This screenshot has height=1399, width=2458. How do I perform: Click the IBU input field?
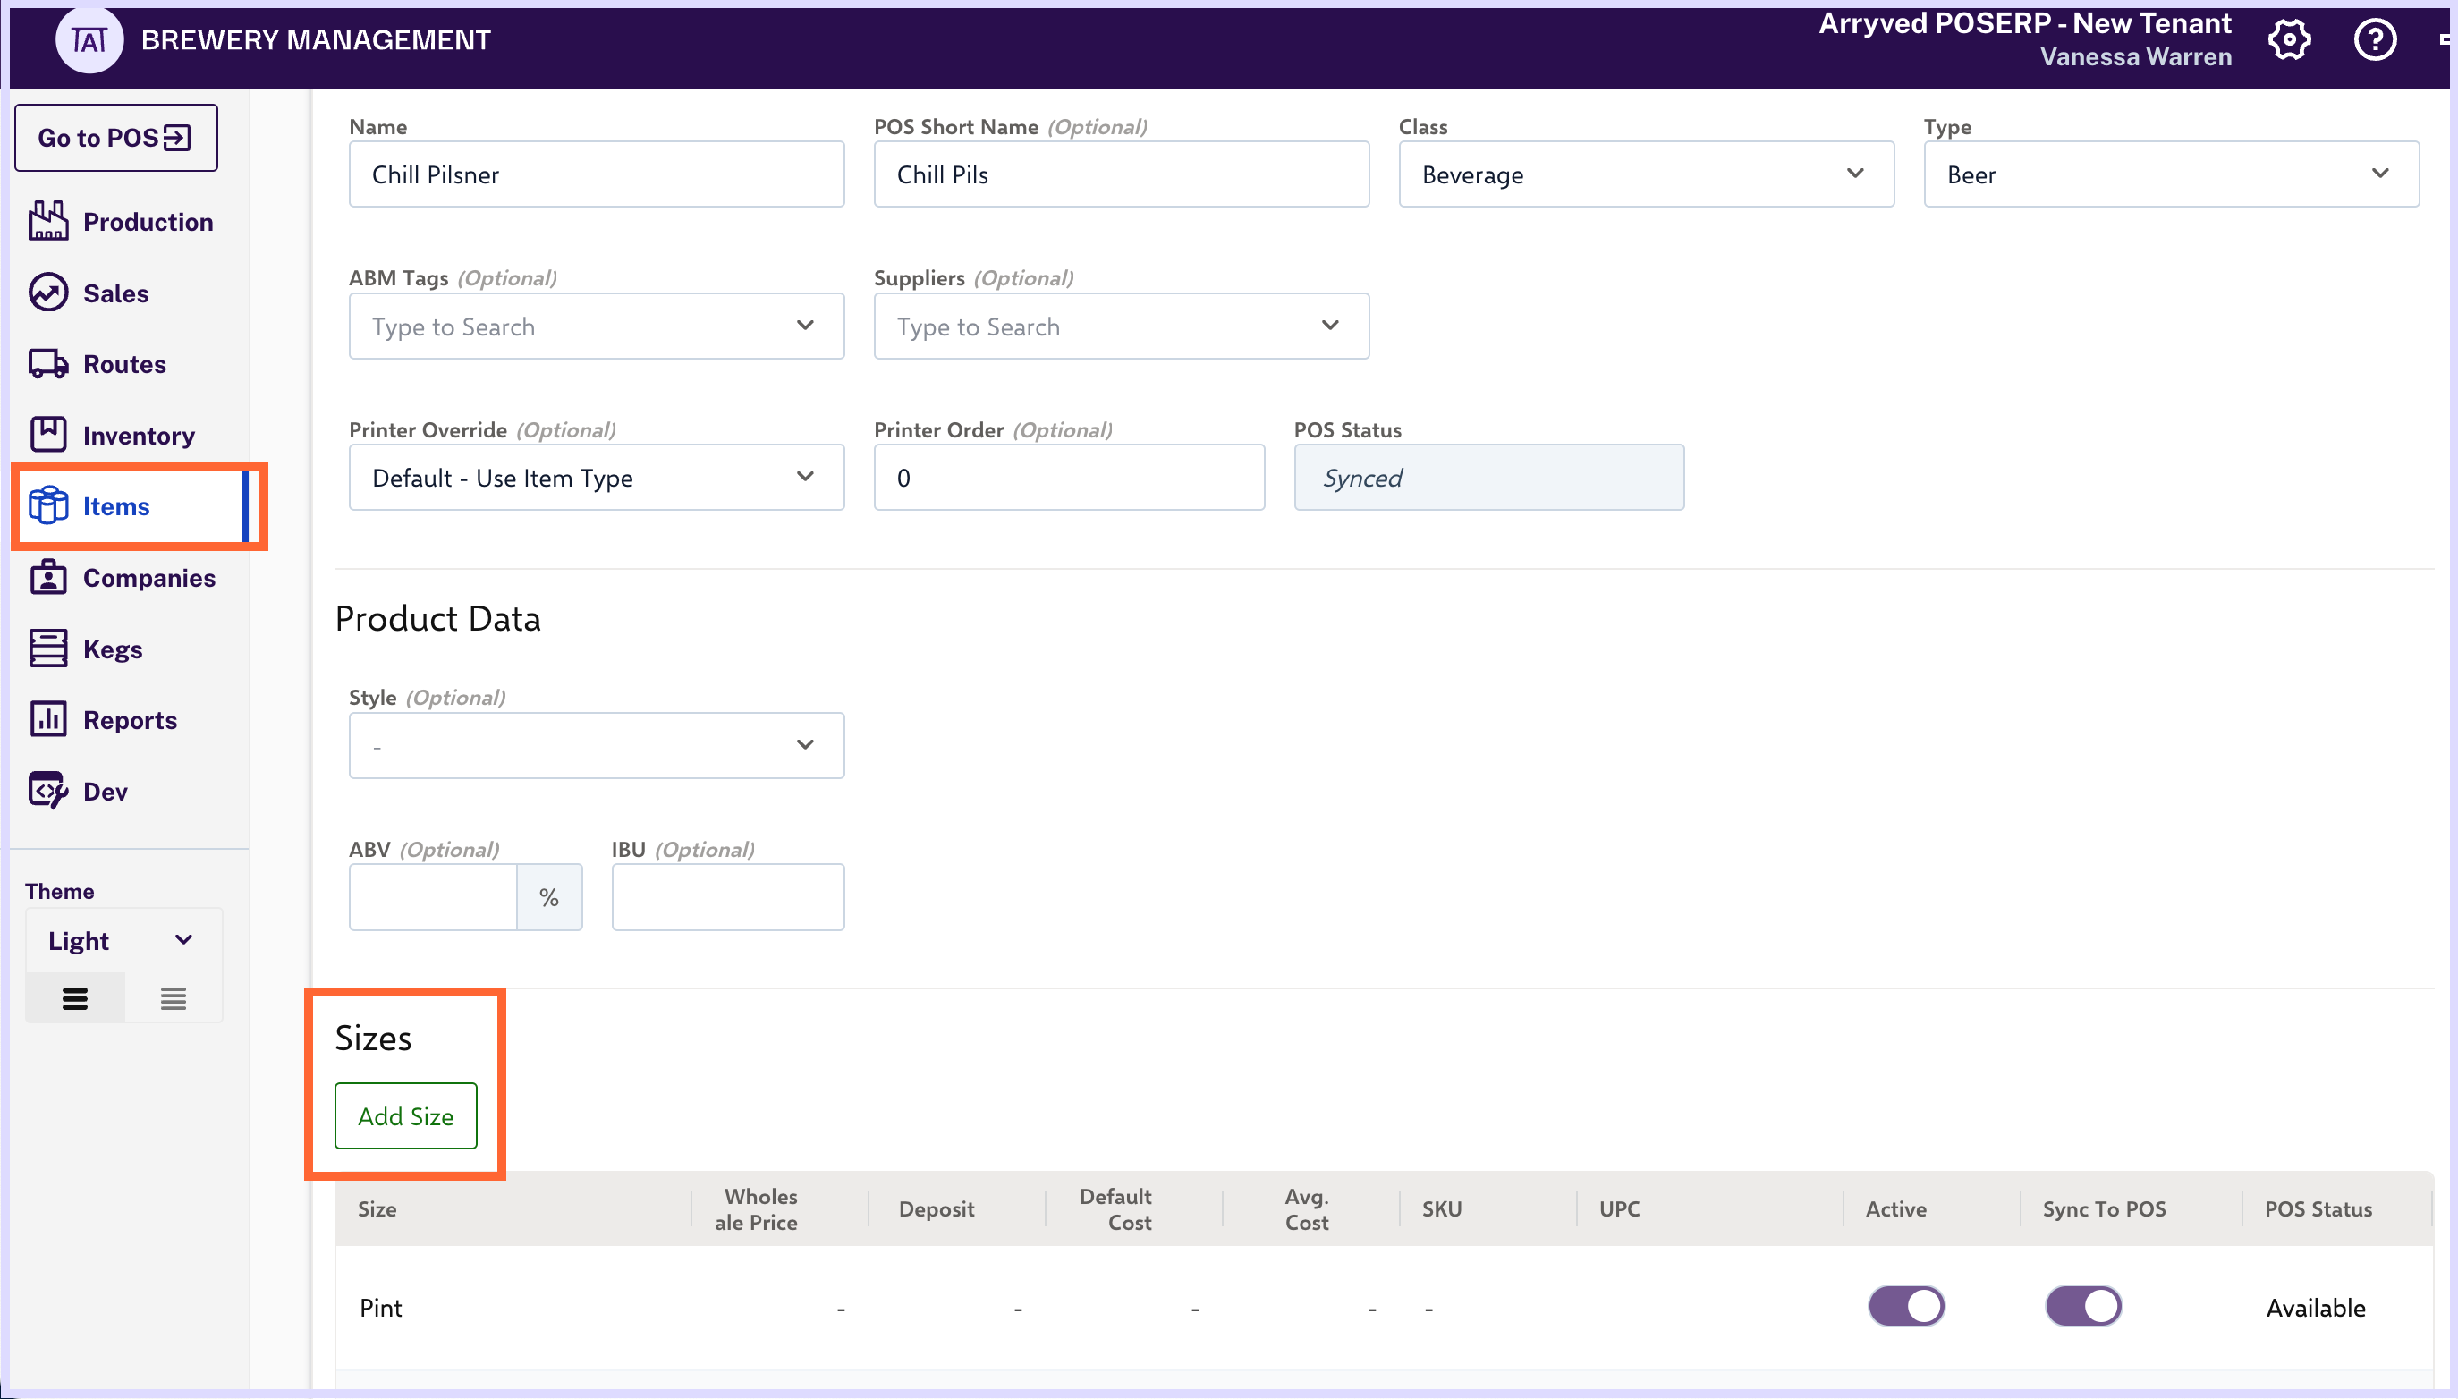[x=728, y=897]
